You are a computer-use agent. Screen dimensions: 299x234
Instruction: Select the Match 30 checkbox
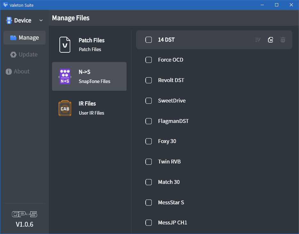[x=149, y=182]
